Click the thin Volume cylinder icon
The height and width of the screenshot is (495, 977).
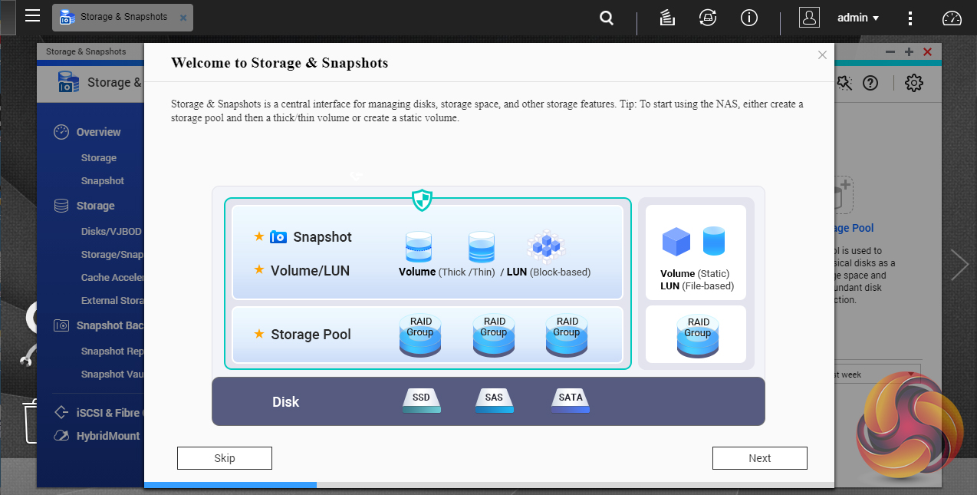[482, 247]
